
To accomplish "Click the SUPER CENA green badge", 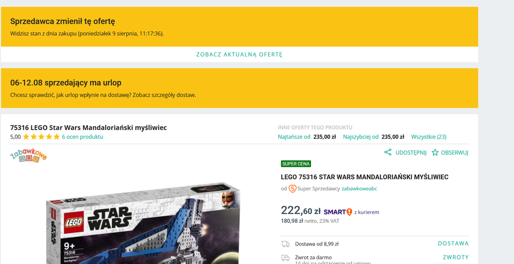I will 296,164.
